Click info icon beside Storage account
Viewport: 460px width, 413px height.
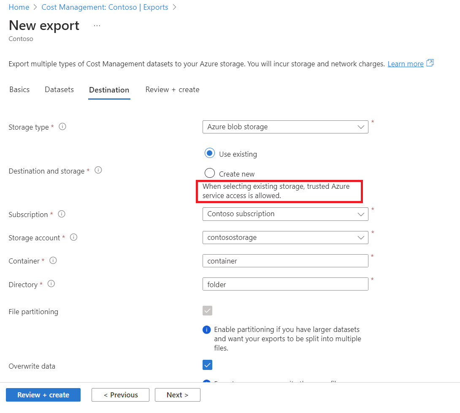(x=73, y=237)
